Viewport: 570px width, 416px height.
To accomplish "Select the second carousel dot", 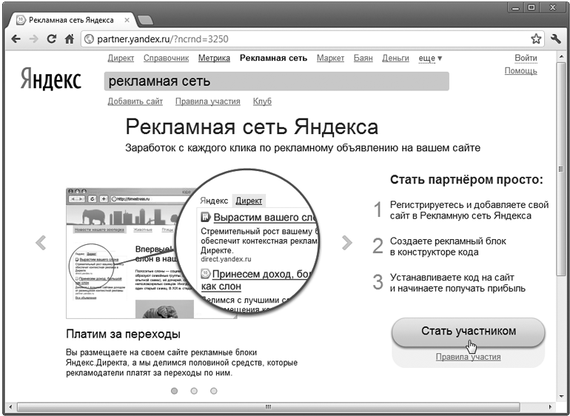I will point(194,390).
